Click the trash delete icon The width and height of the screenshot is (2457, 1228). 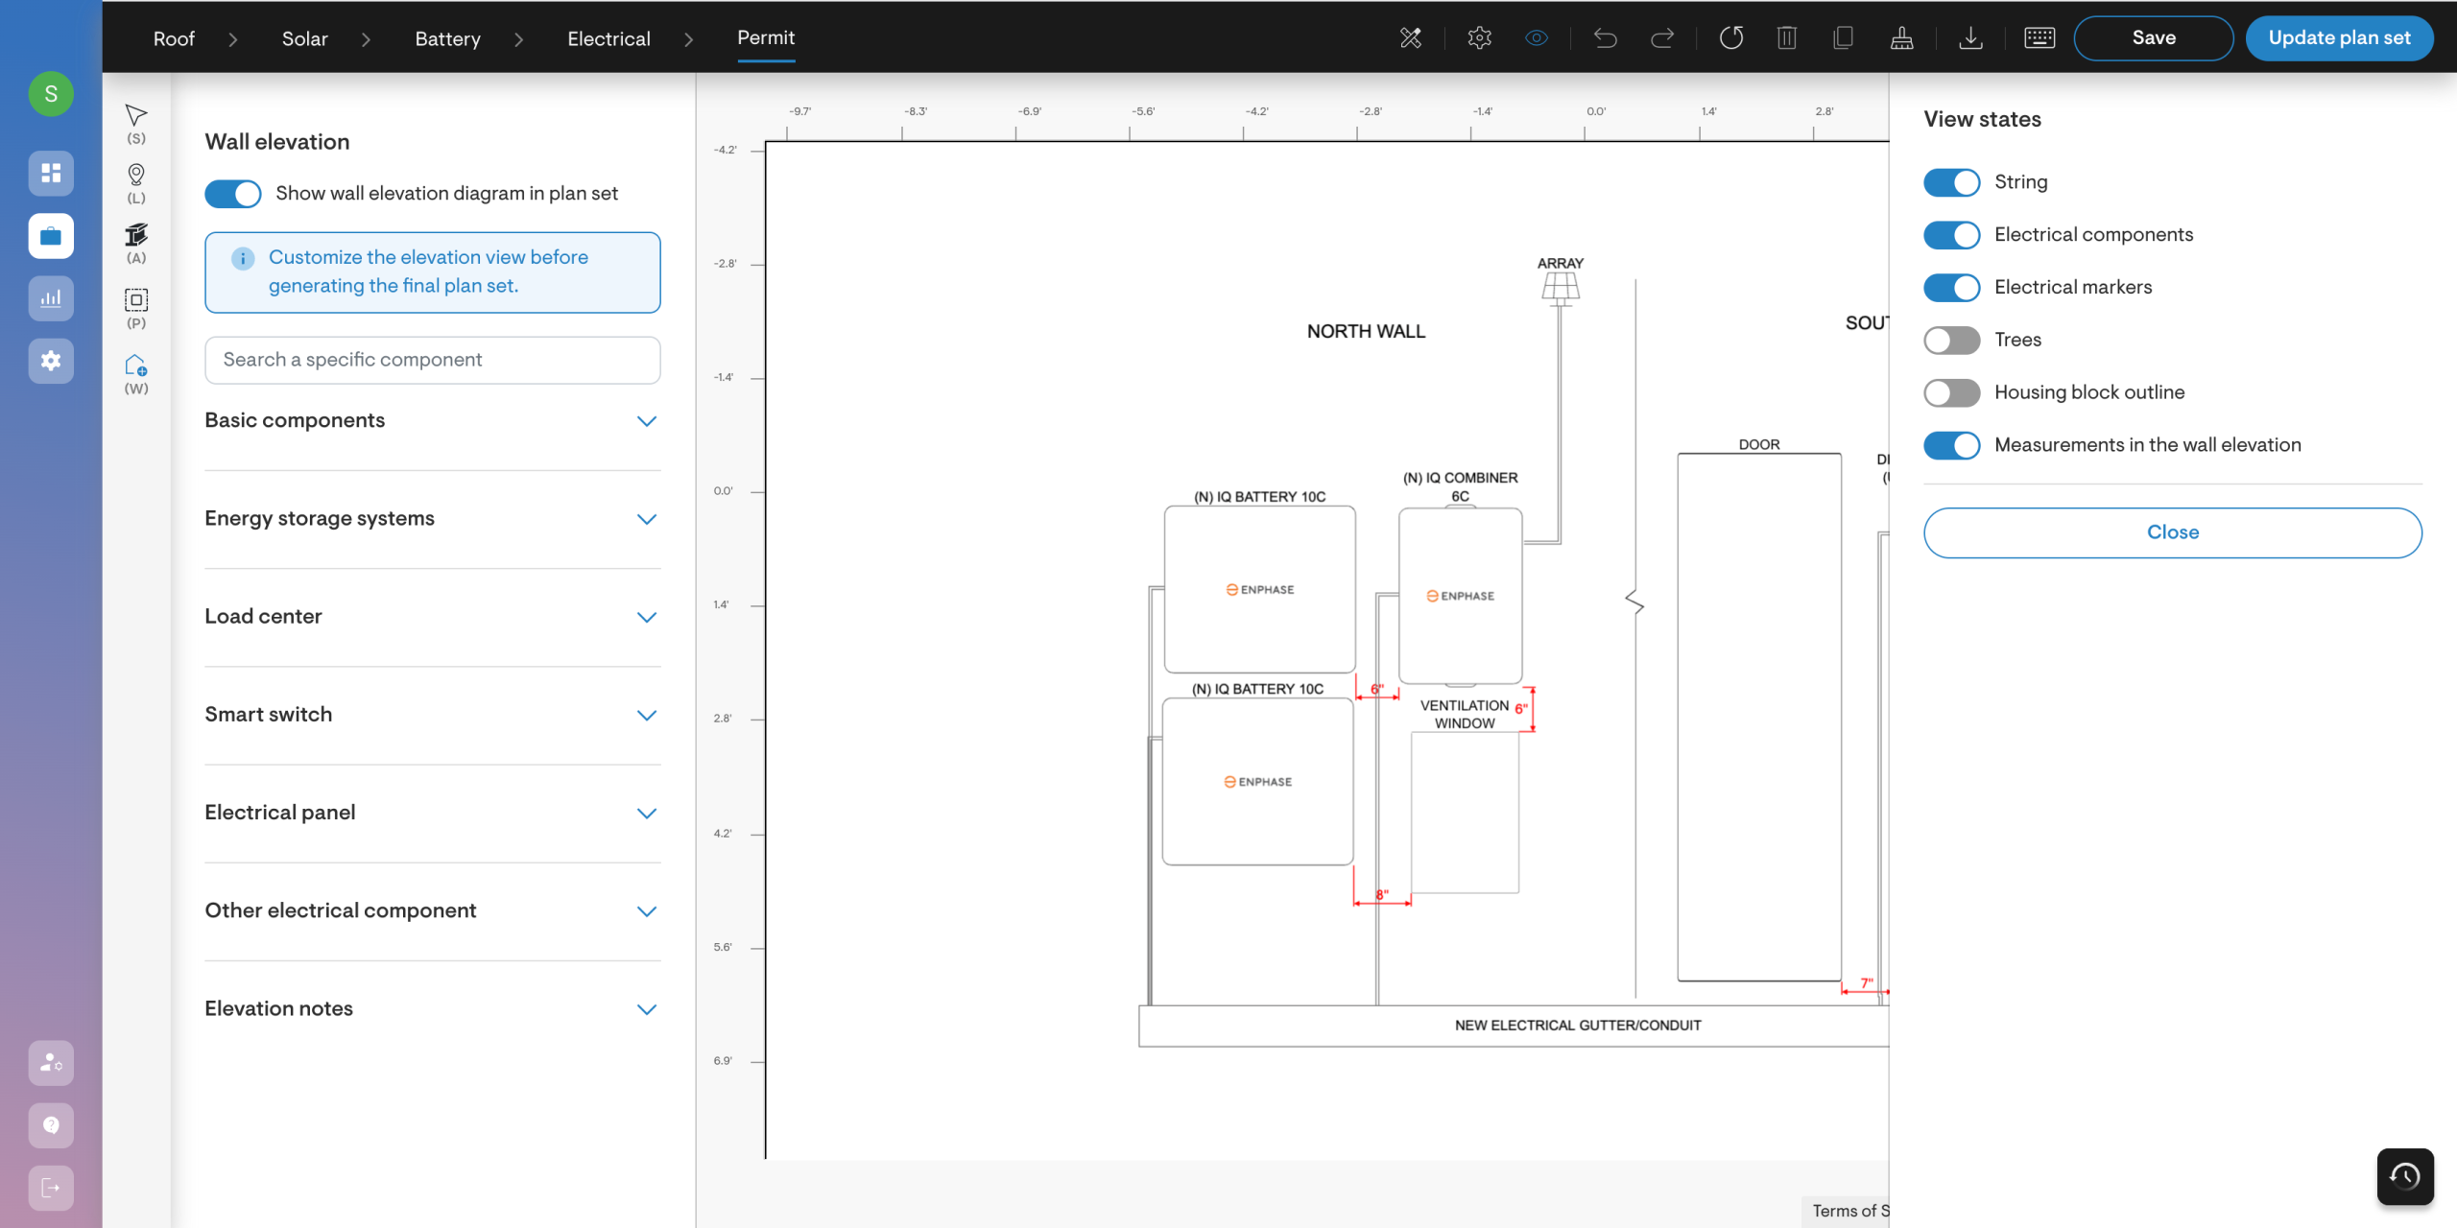coord(1786,38)
